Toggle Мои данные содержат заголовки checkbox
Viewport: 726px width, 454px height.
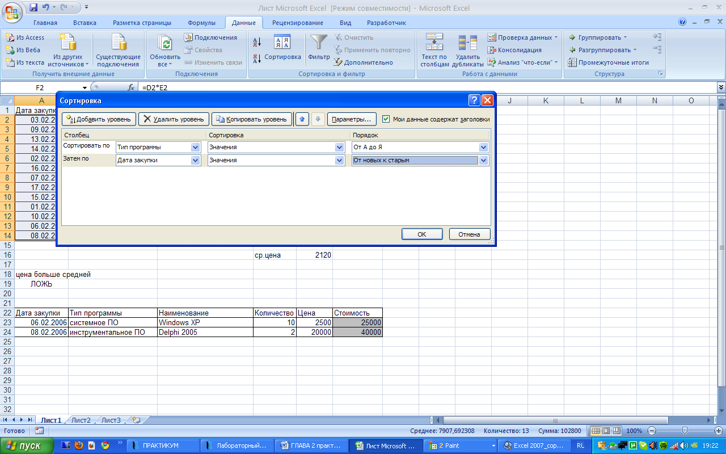click(x=386, y=119)
